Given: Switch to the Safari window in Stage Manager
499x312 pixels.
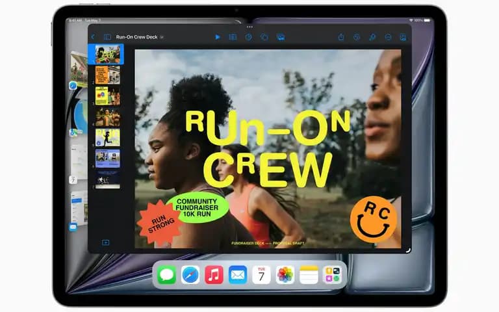Looking at the screenshot, I should point(78,70).
